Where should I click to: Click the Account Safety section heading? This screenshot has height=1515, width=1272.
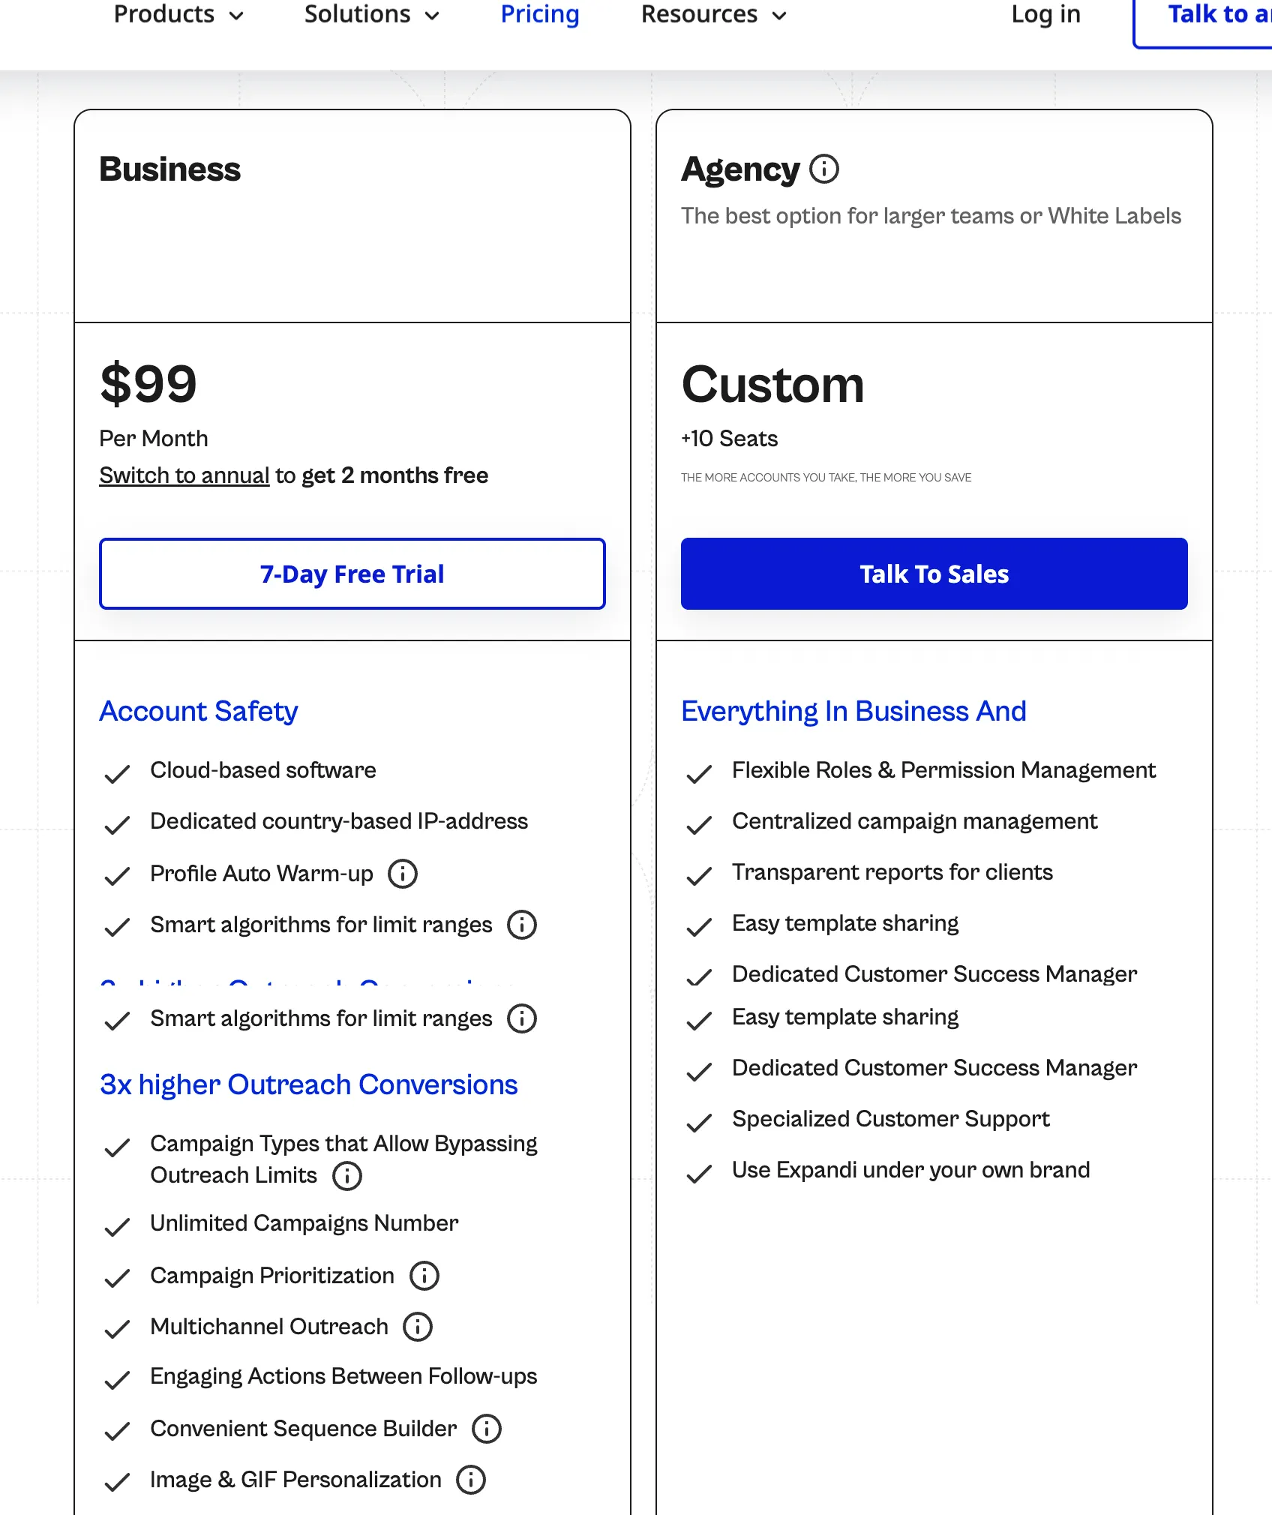coord(199,711)
